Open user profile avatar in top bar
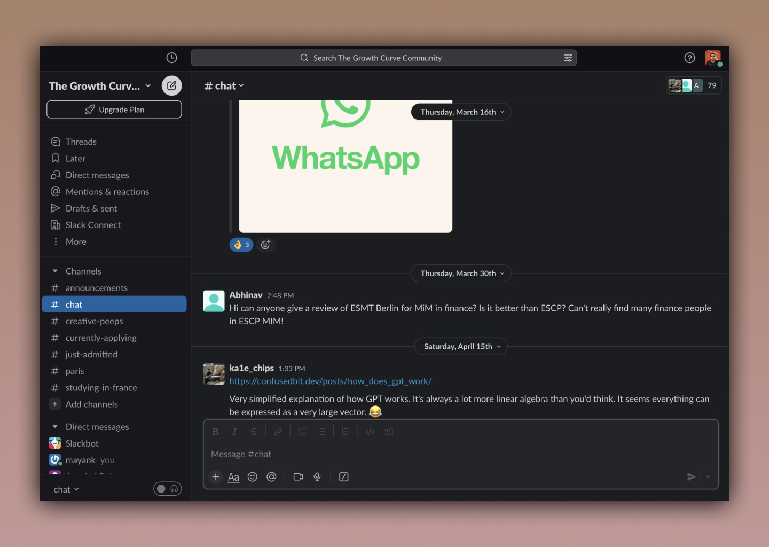 coord(713,58)
